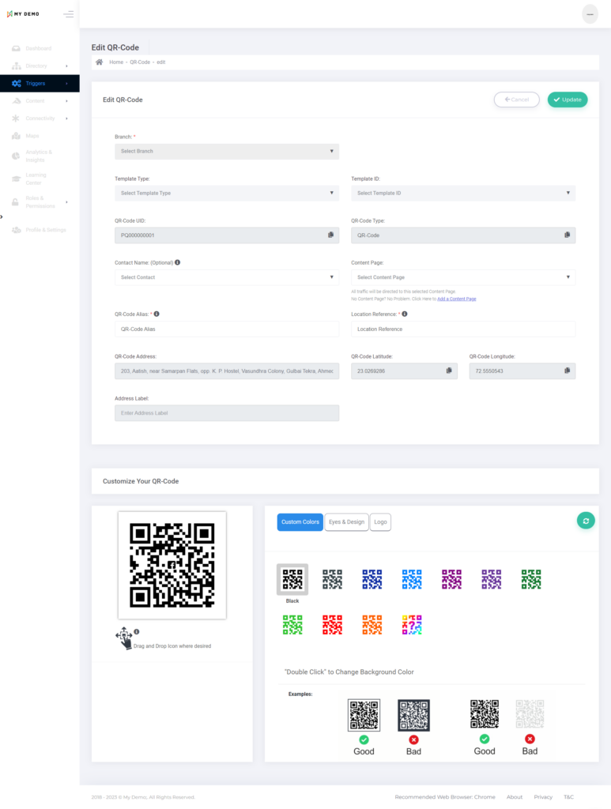The image size is (611, 809).
Task: Click Add a Content Page link
Action: coord(456,299)
